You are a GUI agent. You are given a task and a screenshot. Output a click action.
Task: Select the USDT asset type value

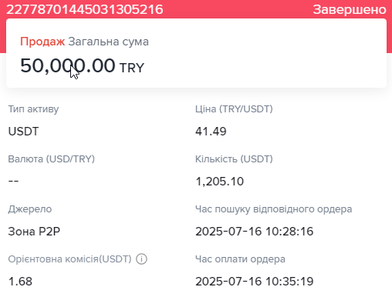[x=23, y=132]
